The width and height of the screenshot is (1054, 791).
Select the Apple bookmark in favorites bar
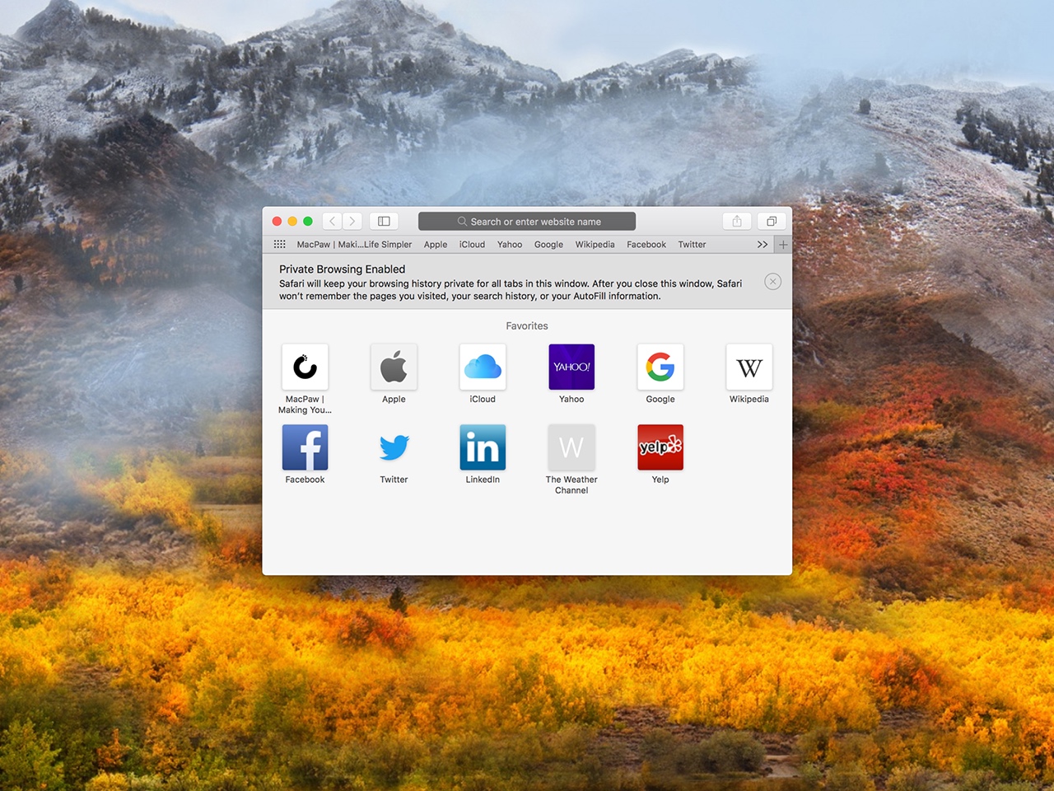click(435, 244)
